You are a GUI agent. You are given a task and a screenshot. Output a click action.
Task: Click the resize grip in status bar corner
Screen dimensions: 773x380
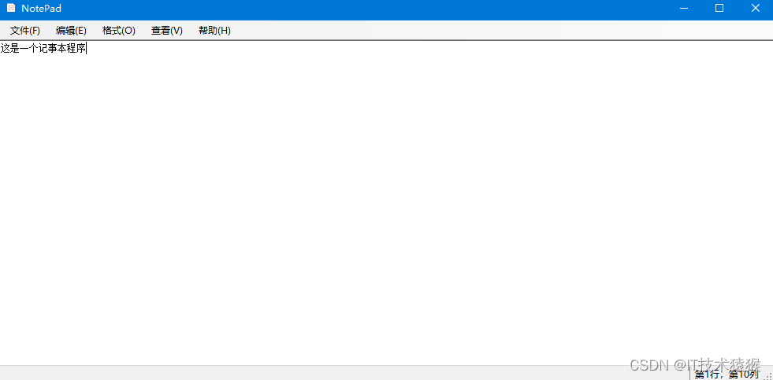767,375
